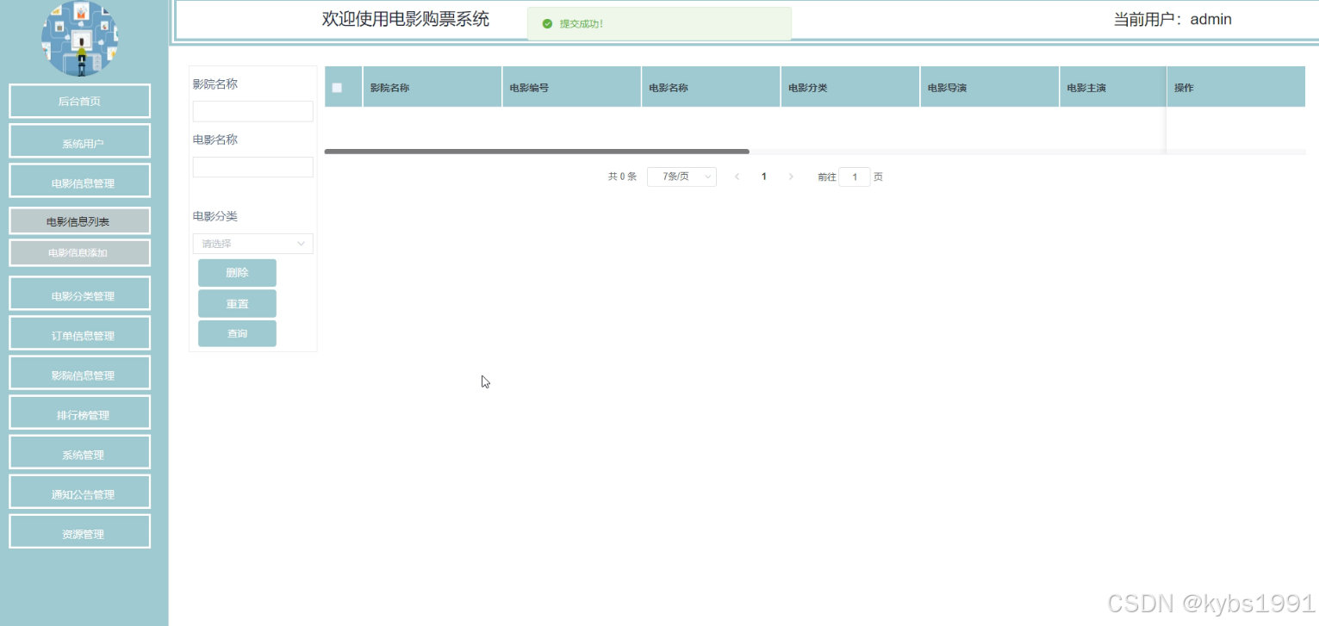Click the 电影编号 column header
Image resolution: width=1319 pixels, height=626 pixels.
click(x=571, y=87)
